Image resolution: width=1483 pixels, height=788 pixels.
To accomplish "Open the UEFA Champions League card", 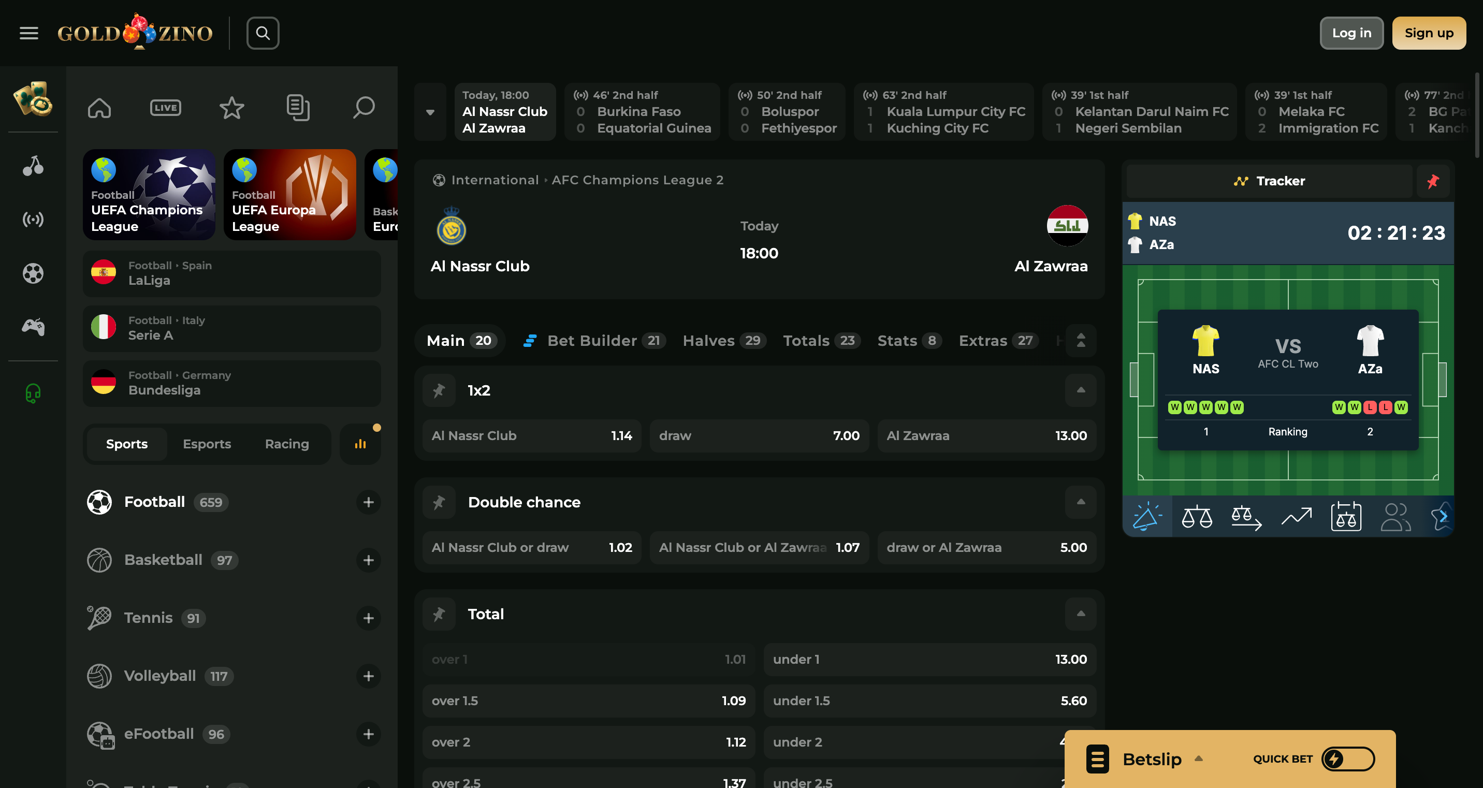I will point(149,195).
